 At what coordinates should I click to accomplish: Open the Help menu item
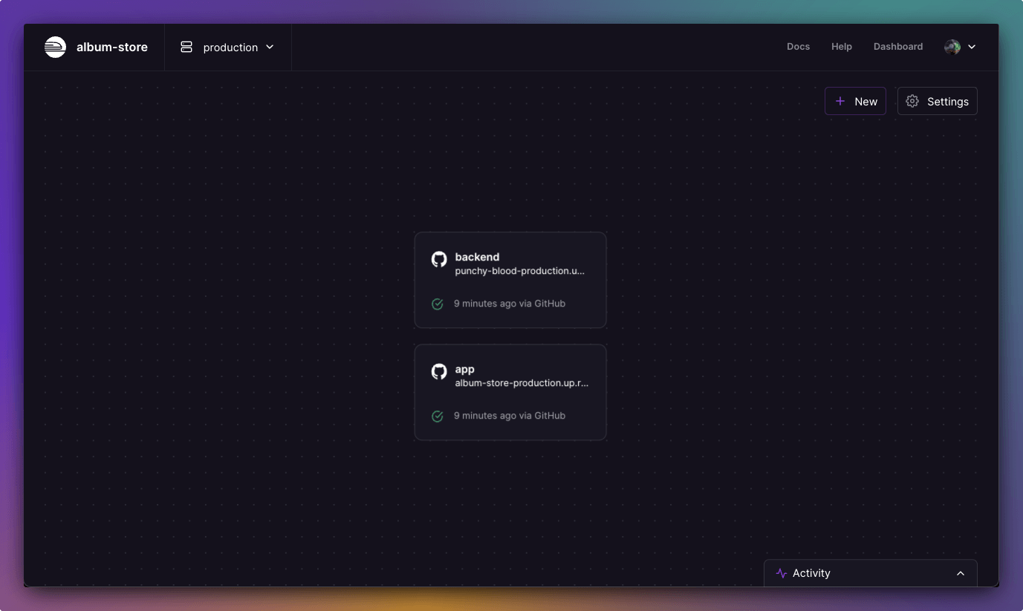(x=841, y=47)
